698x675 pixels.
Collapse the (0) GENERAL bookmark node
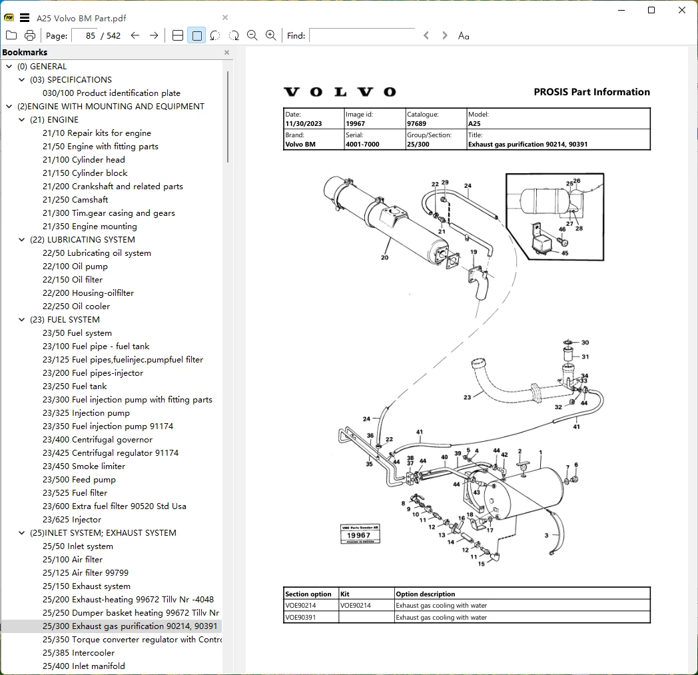9,67
